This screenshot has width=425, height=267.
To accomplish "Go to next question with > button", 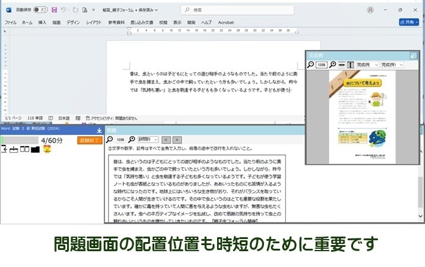I will pos(177,140).
